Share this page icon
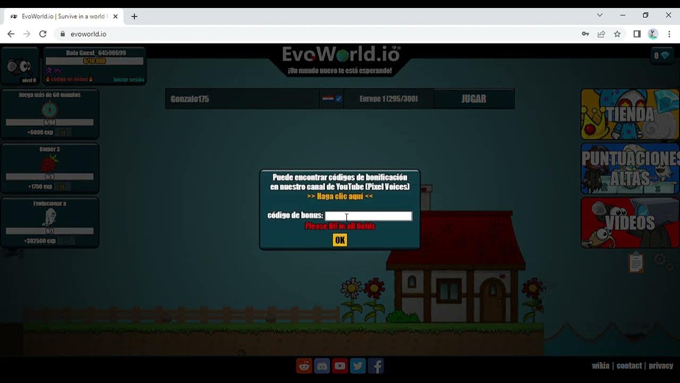680x383 pixels. click(x=601, y=34)
